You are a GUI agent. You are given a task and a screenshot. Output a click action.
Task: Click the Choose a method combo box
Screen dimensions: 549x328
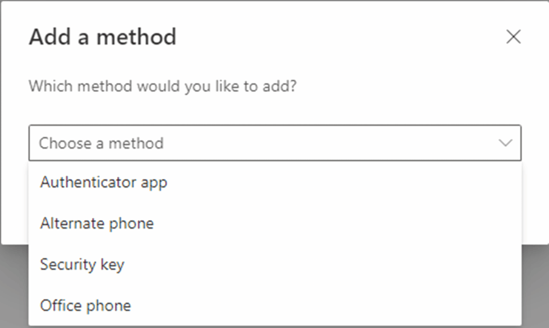tap(274, 143)
